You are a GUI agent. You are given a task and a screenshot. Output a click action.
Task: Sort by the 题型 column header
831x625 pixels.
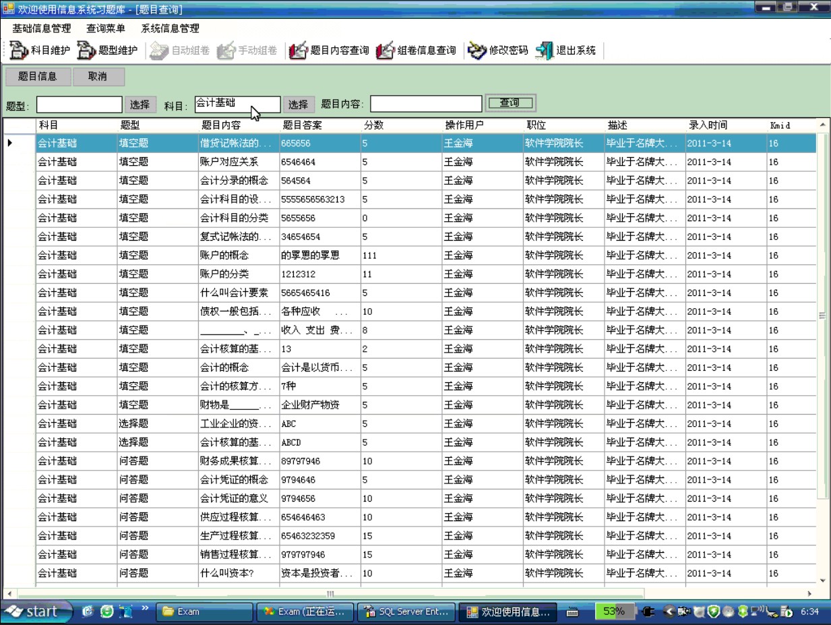[x=158, y=125]
